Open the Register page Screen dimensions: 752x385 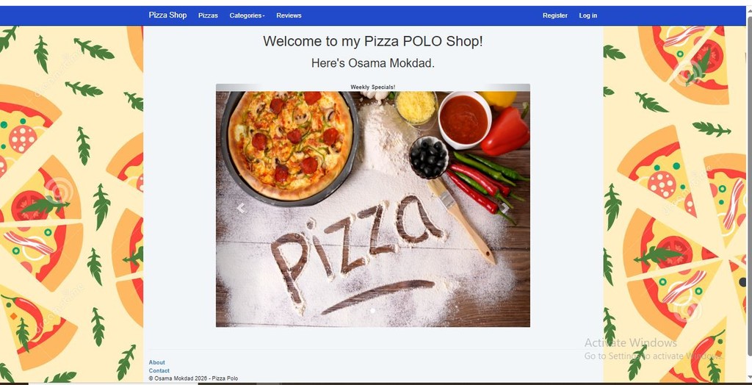click(x=555, y=15)
